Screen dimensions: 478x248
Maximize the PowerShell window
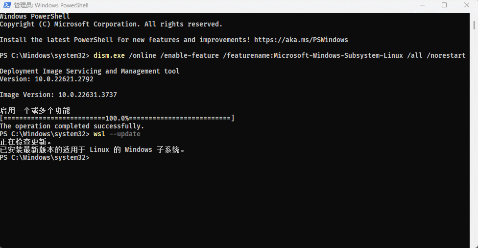click(x=444, y=5)
